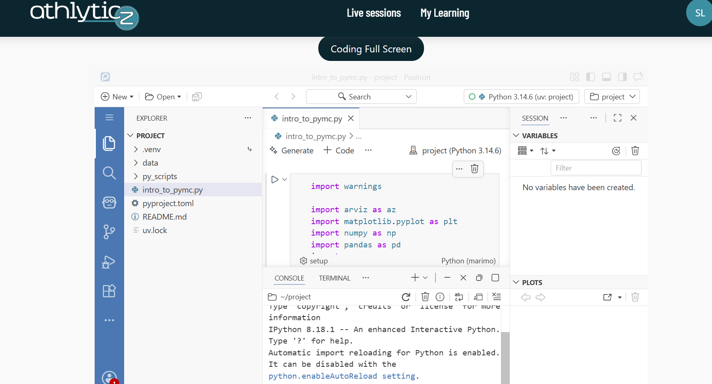Open My Learning in top navigation
712x384 pixels.
(x=445, y=13)
